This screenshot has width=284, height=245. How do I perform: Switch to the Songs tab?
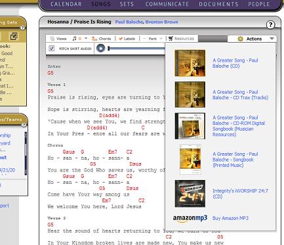[x=101, y=4]
